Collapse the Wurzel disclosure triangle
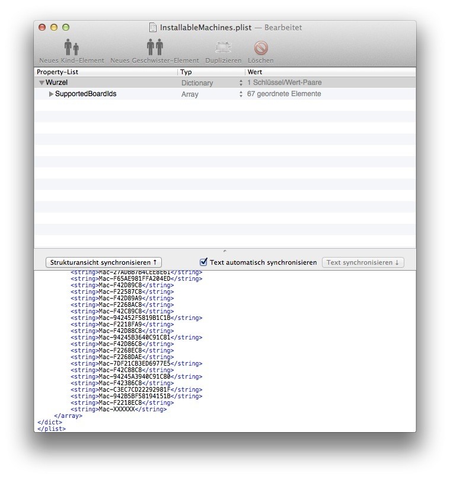This screenshot has width=450, height=479. coord(42,83)
